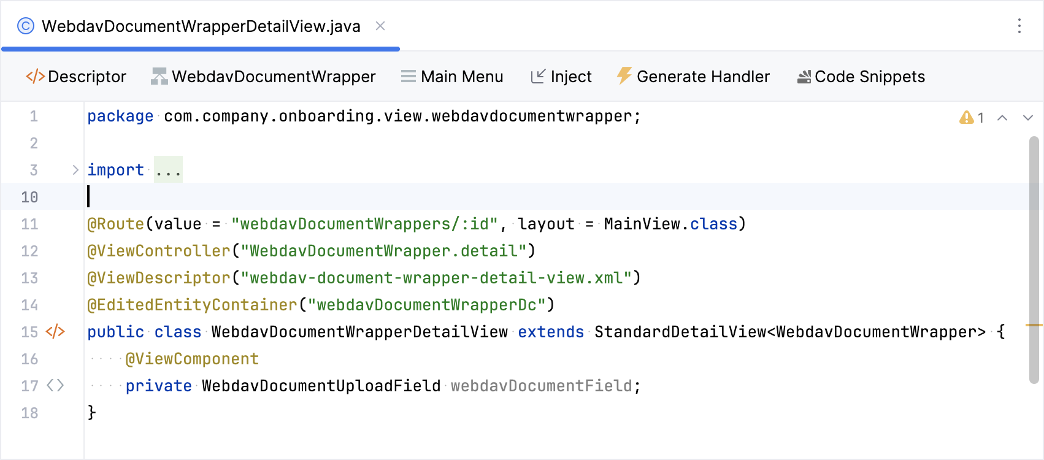The image size is (1044, 460).
Task: Click the yellow warning indicator icon
Action: (966, 117)
